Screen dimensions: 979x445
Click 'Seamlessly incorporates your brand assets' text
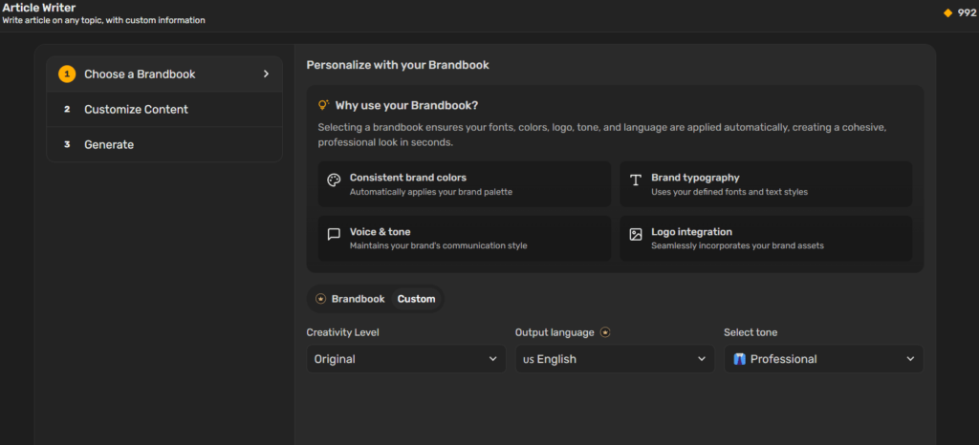click(x=737, y=245)
